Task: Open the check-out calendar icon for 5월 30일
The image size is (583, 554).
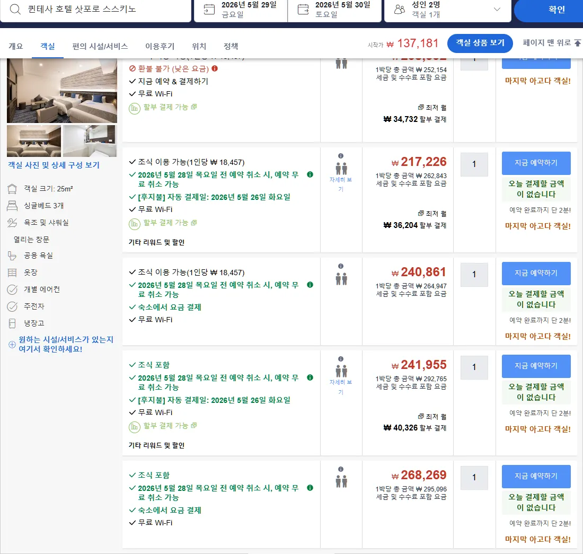Action: 303,10
